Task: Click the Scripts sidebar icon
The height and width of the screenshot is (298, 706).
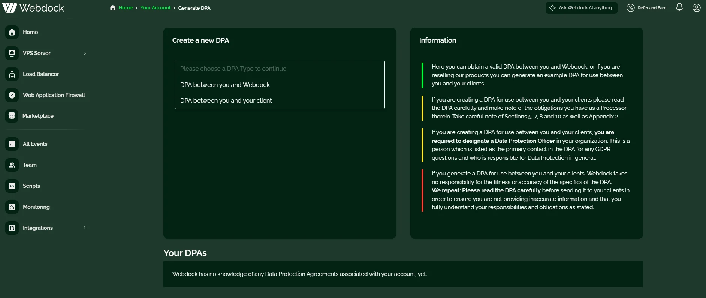Action: (x=12, y=186)
